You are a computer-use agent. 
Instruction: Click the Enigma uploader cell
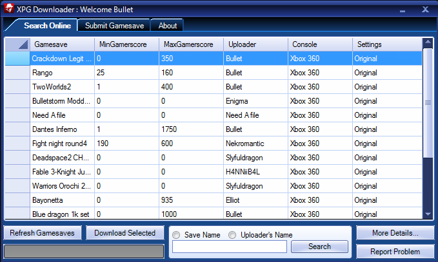(256, 101)
